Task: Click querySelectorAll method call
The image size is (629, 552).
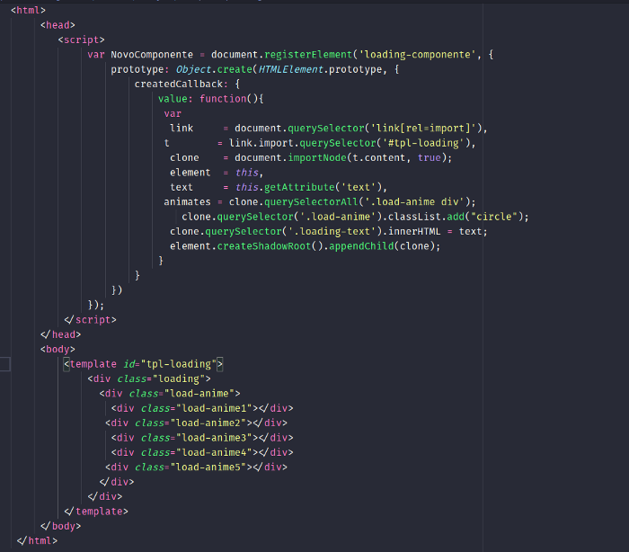Action: tap(311, 202)
